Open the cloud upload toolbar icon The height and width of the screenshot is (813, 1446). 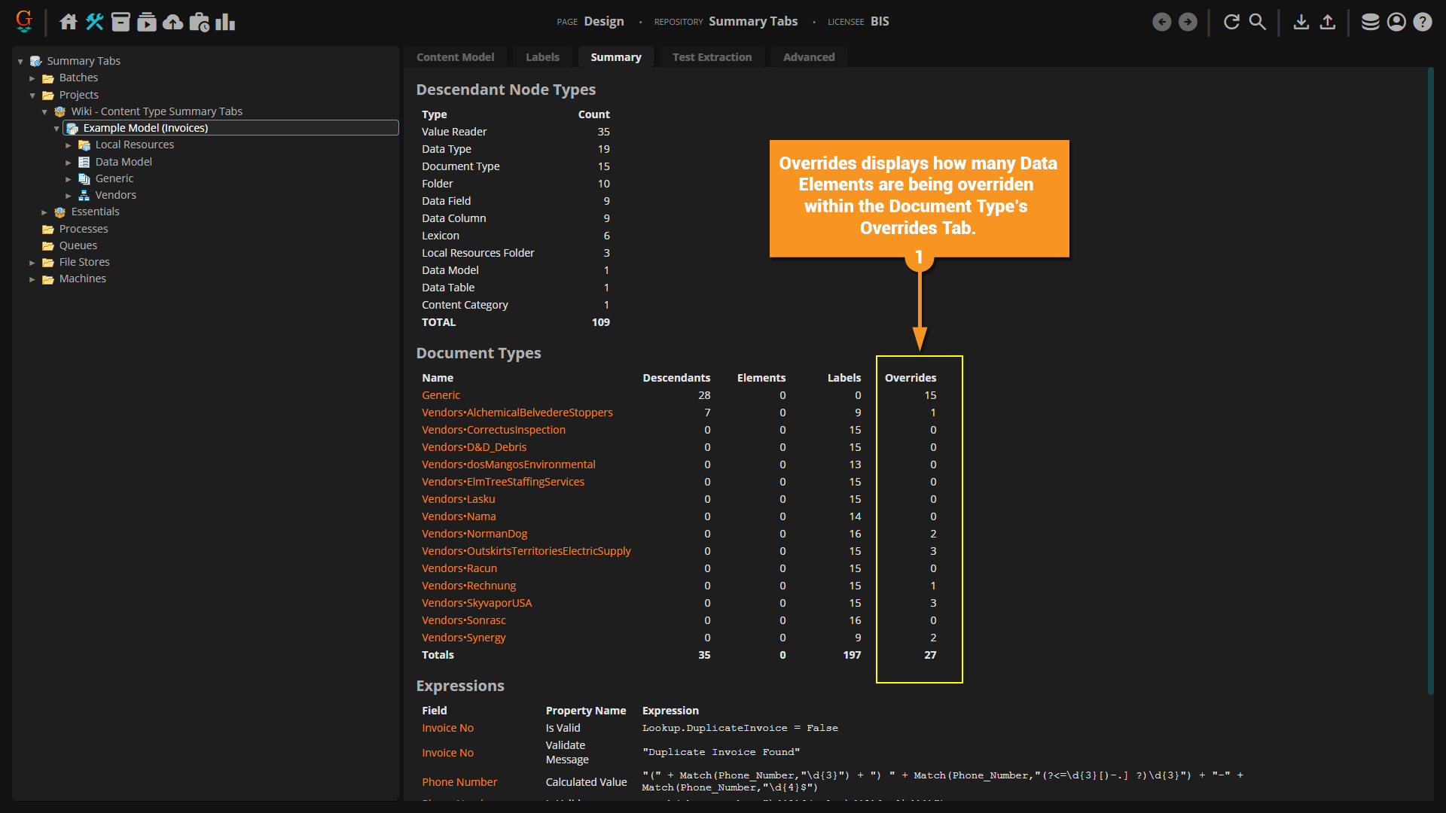(173, 22)
